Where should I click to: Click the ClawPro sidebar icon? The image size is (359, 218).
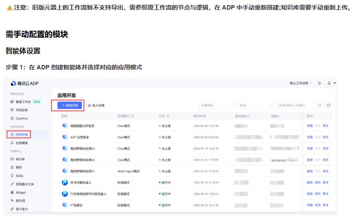[12, 118]
